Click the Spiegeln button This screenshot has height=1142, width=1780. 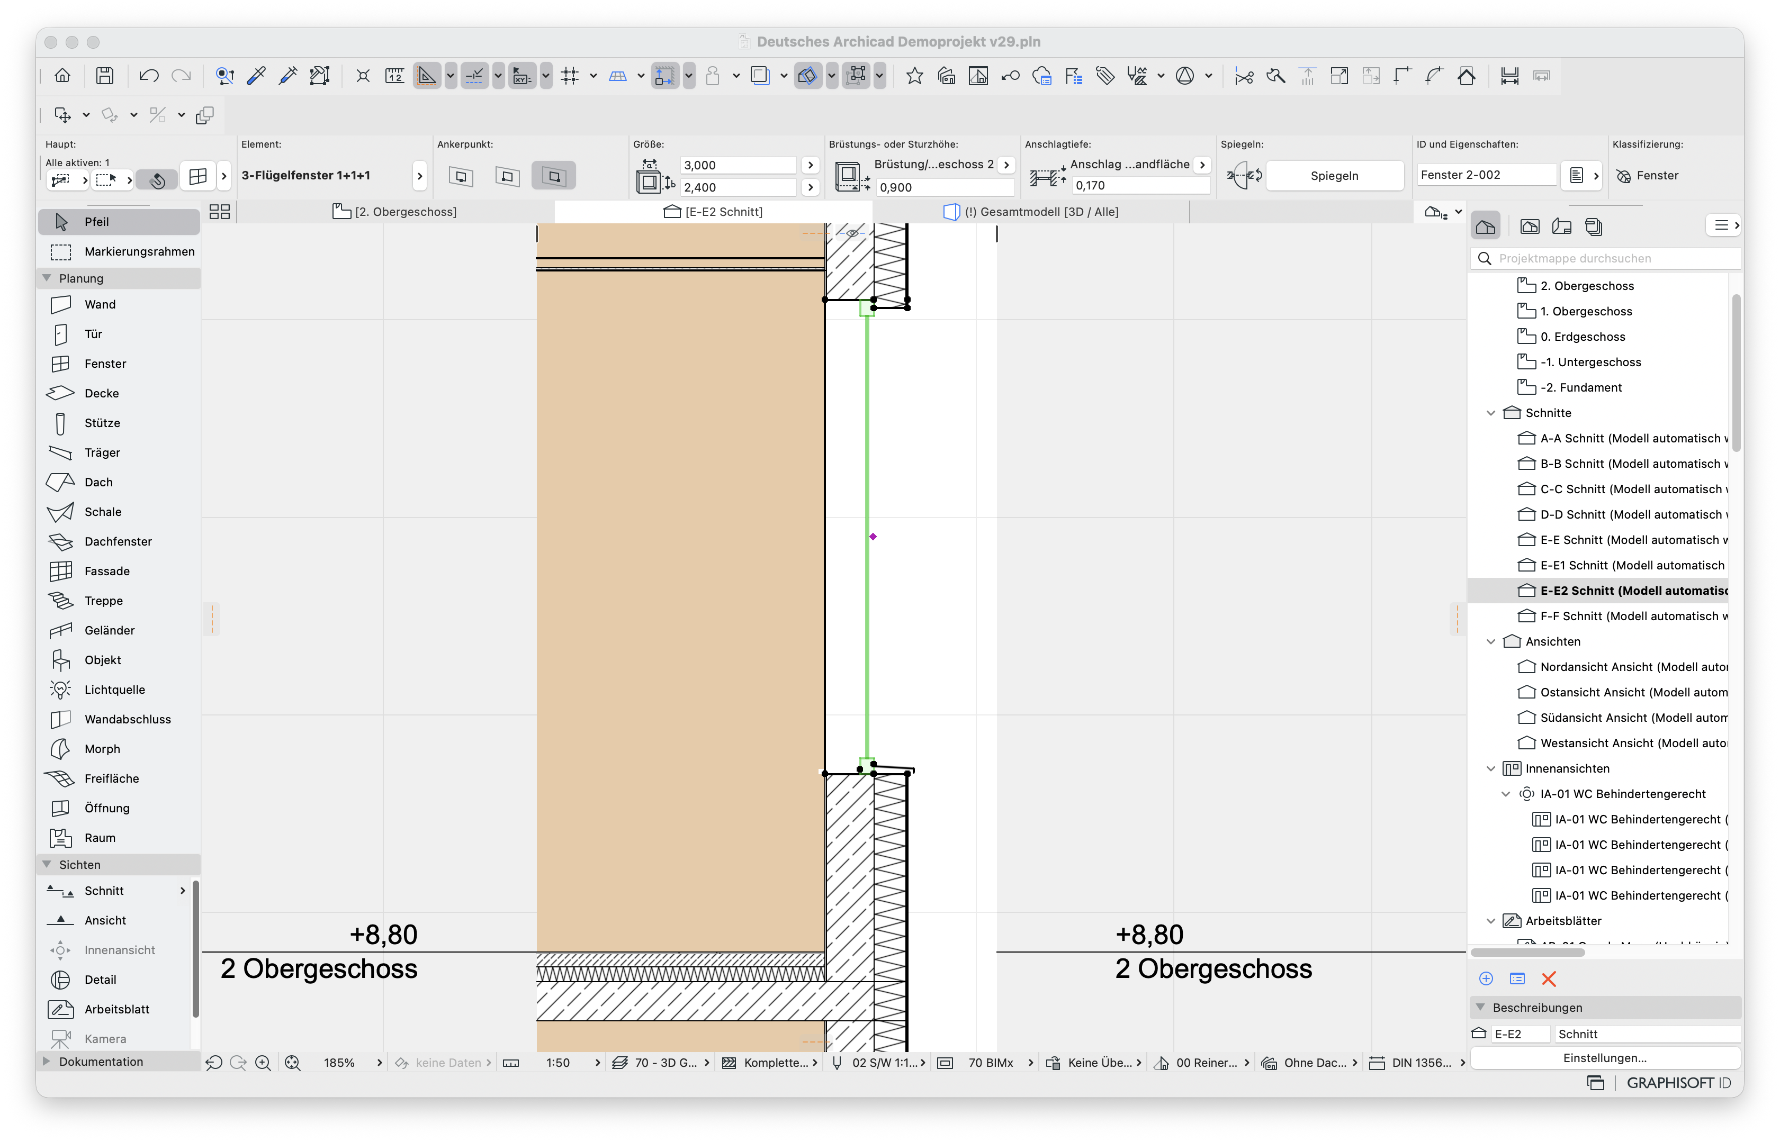click(1334, 176)
